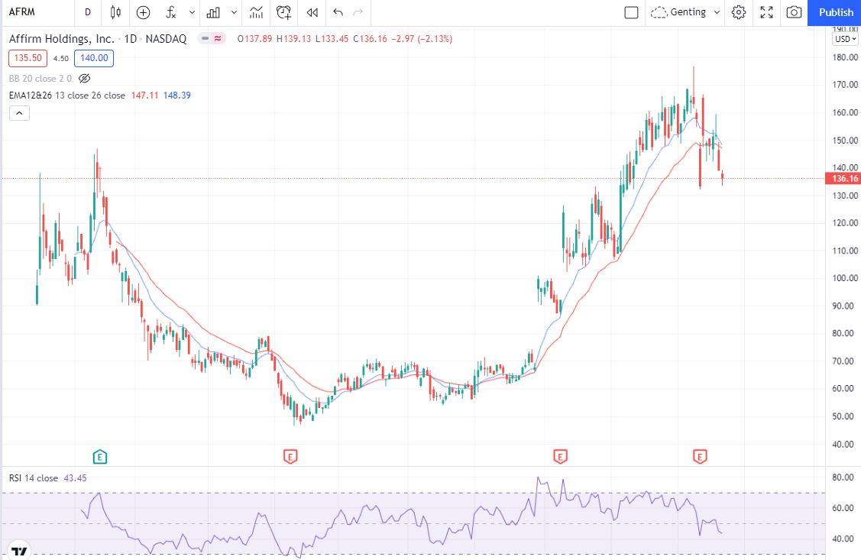Image resolution: width=861 pixels, height=560 pixels.
Task: Open the D time interval selector
Action: (88, 12)
